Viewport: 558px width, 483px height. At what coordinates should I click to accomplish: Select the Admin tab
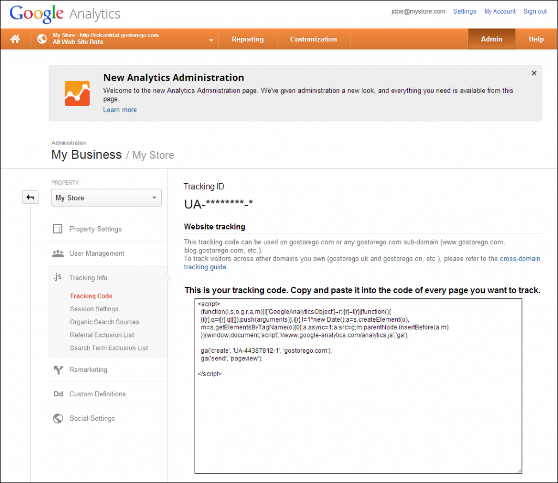click(x=492, y=39)
